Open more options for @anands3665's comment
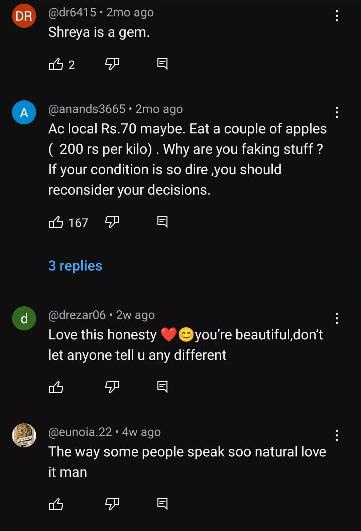Viewport: 361px width, 531px height. point(337,112)
